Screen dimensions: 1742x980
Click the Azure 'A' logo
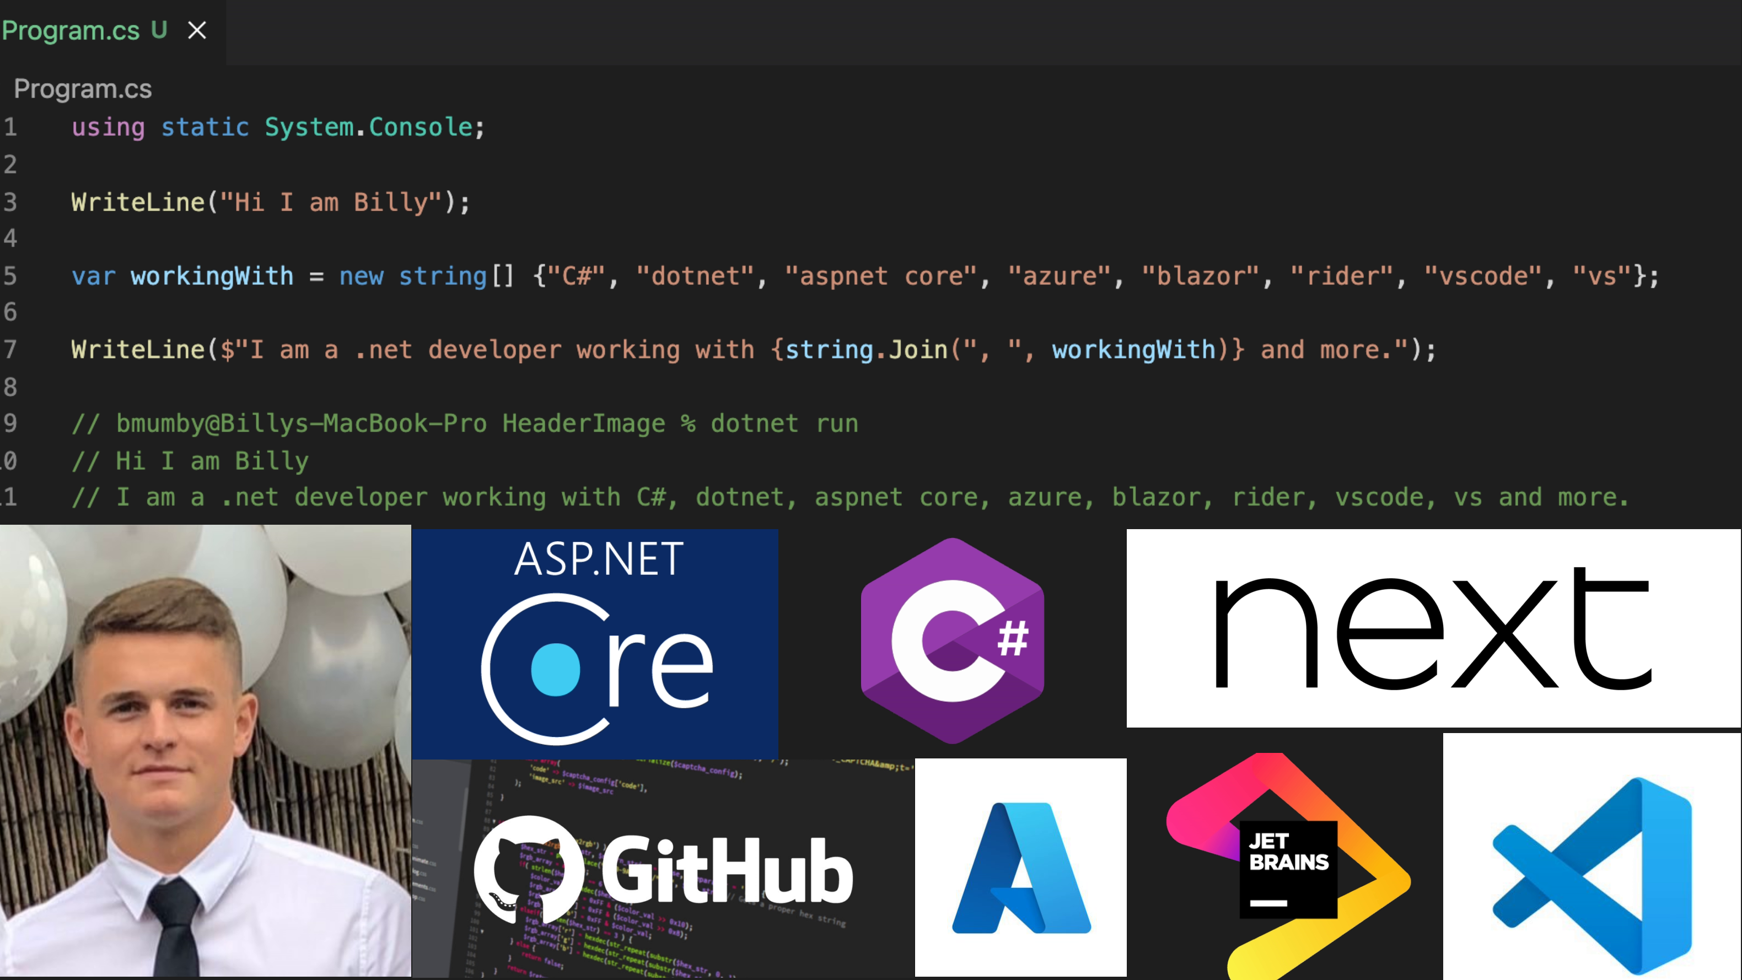(1020, 867)
